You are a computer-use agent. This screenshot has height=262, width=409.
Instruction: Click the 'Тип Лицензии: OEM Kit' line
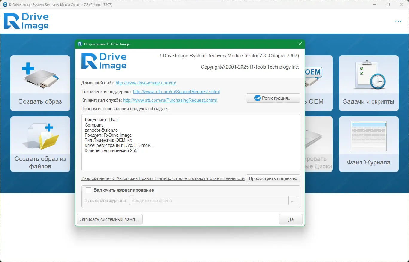pyautogui.click(x=108, y=140)
